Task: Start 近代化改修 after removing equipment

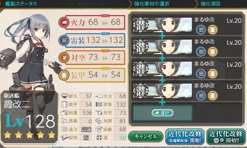Action: click(185, 137)
